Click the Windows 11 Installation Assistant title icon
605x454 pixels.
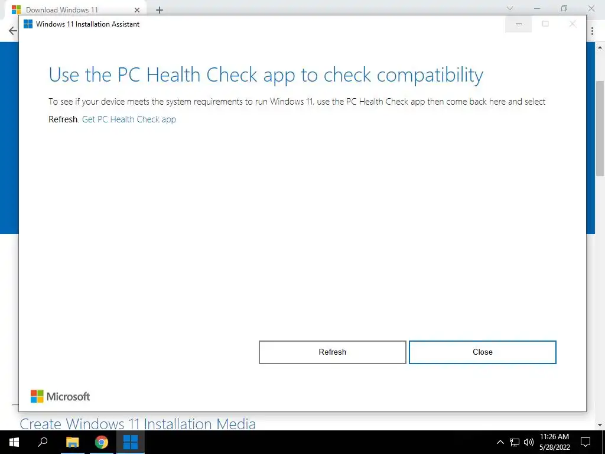tap(28, 24)
